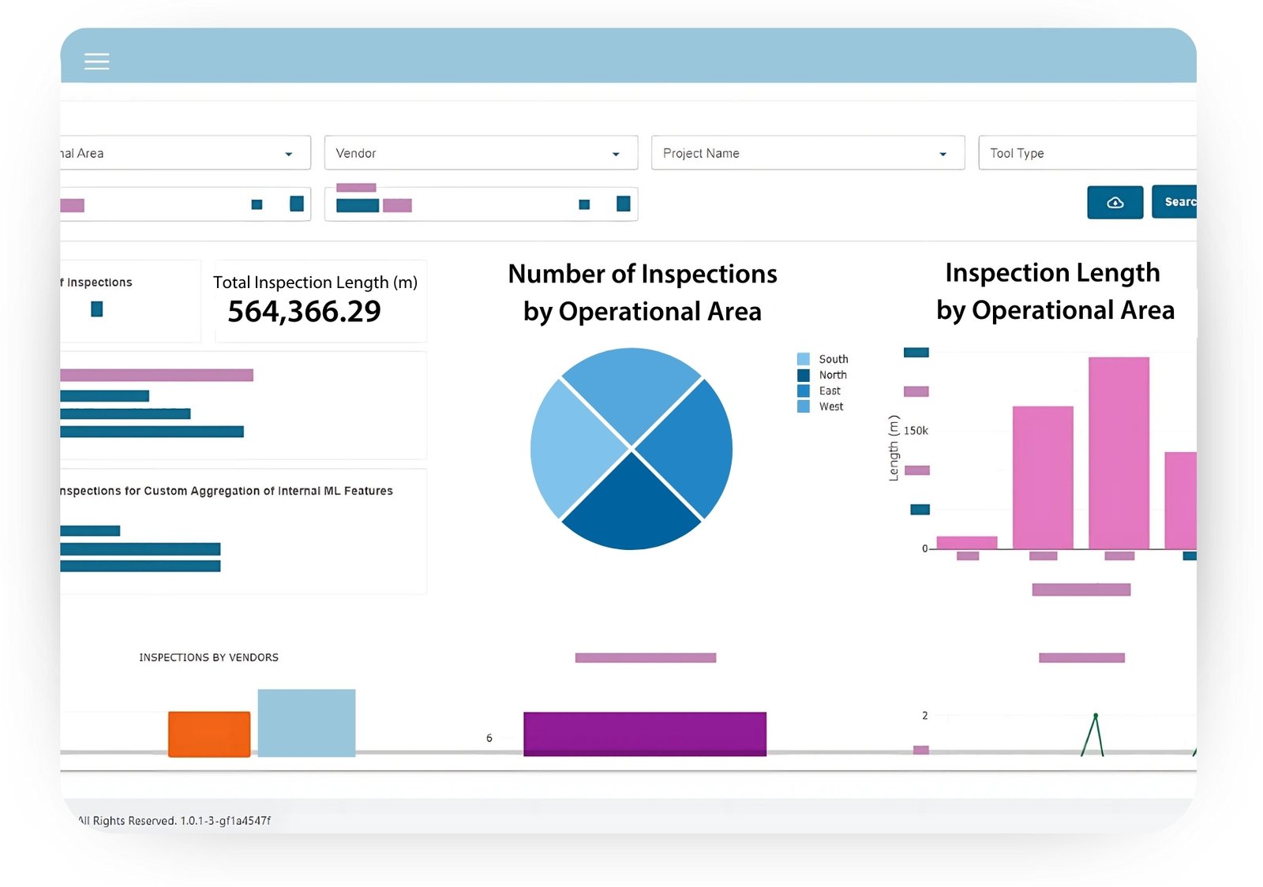Expand the Operational Area dropdown arrow
The width and height of the screenshot is (1263, 887).
[x=288, y=154]
